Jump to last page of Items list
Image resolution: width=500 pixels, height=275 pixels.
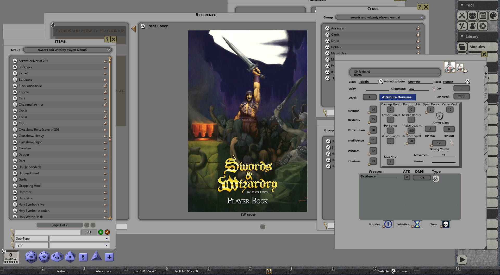click(93, 225)
